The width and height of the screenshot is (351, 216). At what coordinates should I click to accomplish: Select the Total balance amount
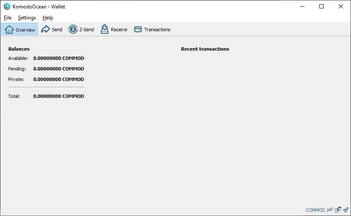coord(59,96)
